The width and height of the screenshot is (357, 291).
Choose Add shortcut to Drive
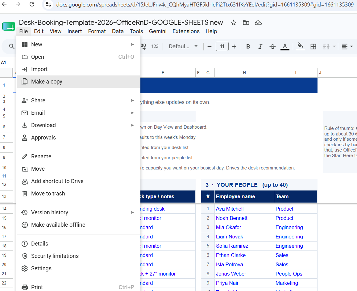point(78,181)
